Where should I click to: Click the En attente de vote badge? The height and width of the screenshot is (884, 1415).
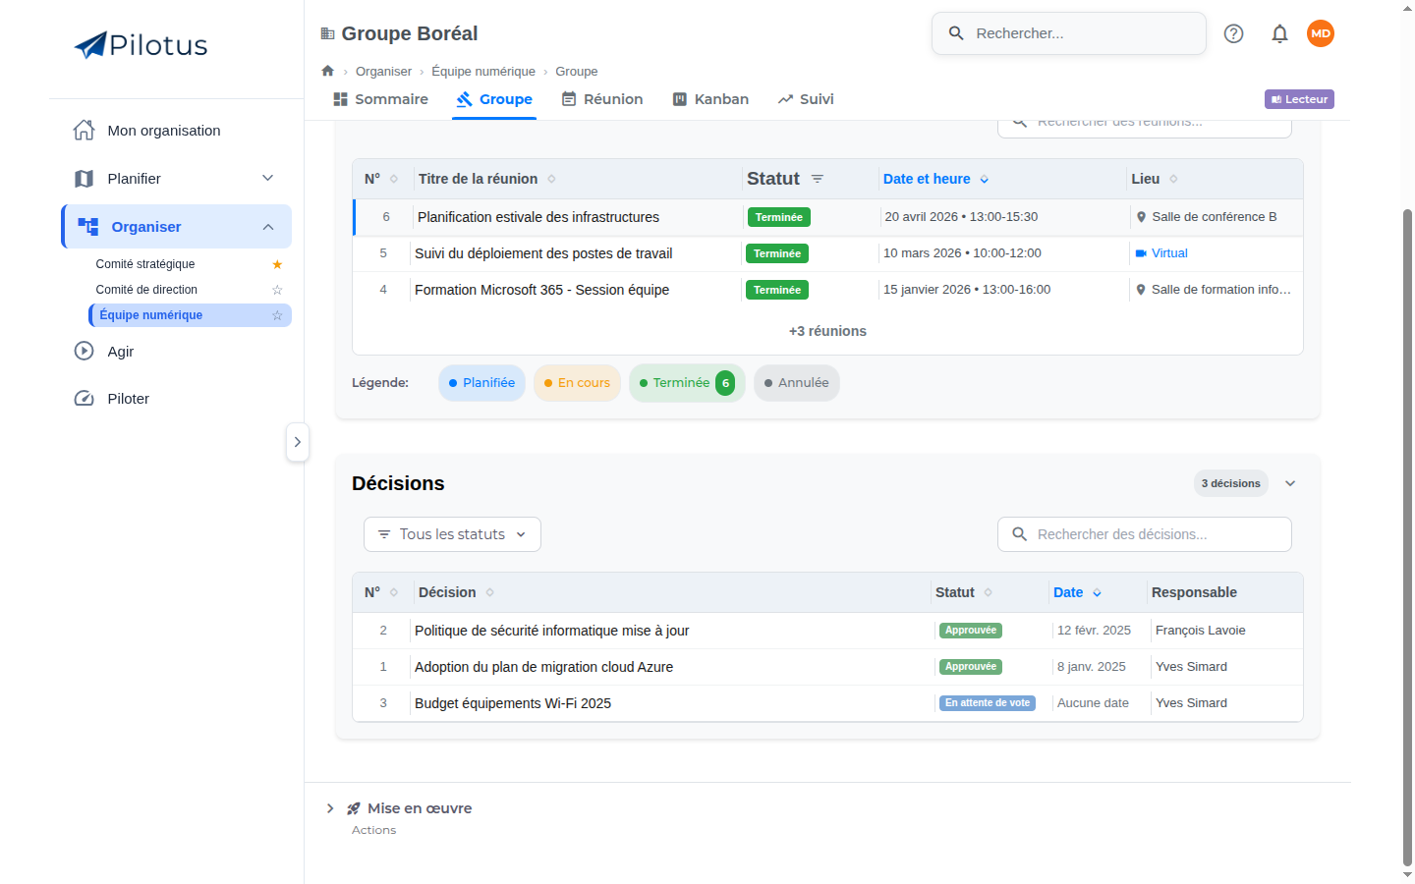988,703
